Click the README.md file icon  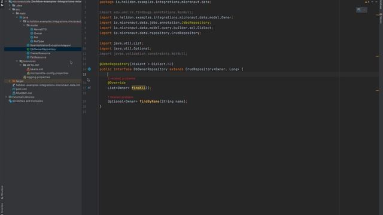pos(14,93)
